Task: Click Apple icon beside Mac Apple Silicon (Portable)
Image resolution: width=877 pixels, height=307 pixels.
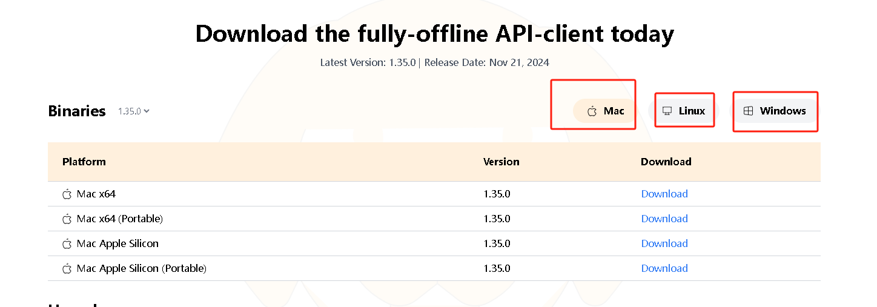Action: point(67,269)
